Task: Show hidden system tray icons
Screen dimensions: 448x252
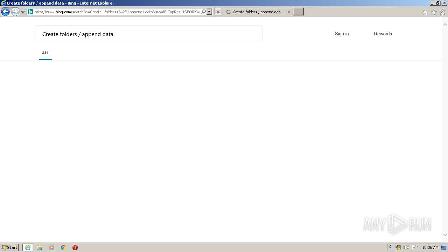Action: pyautogui.click(x=390, y=247)
